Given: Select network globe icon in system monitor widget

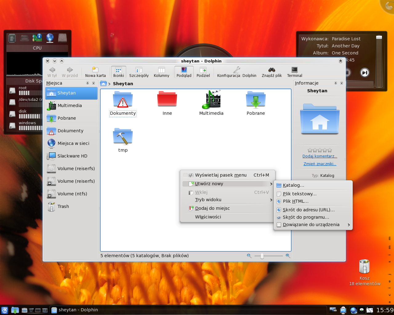Looking at the screenshot, I should [50, 38].
